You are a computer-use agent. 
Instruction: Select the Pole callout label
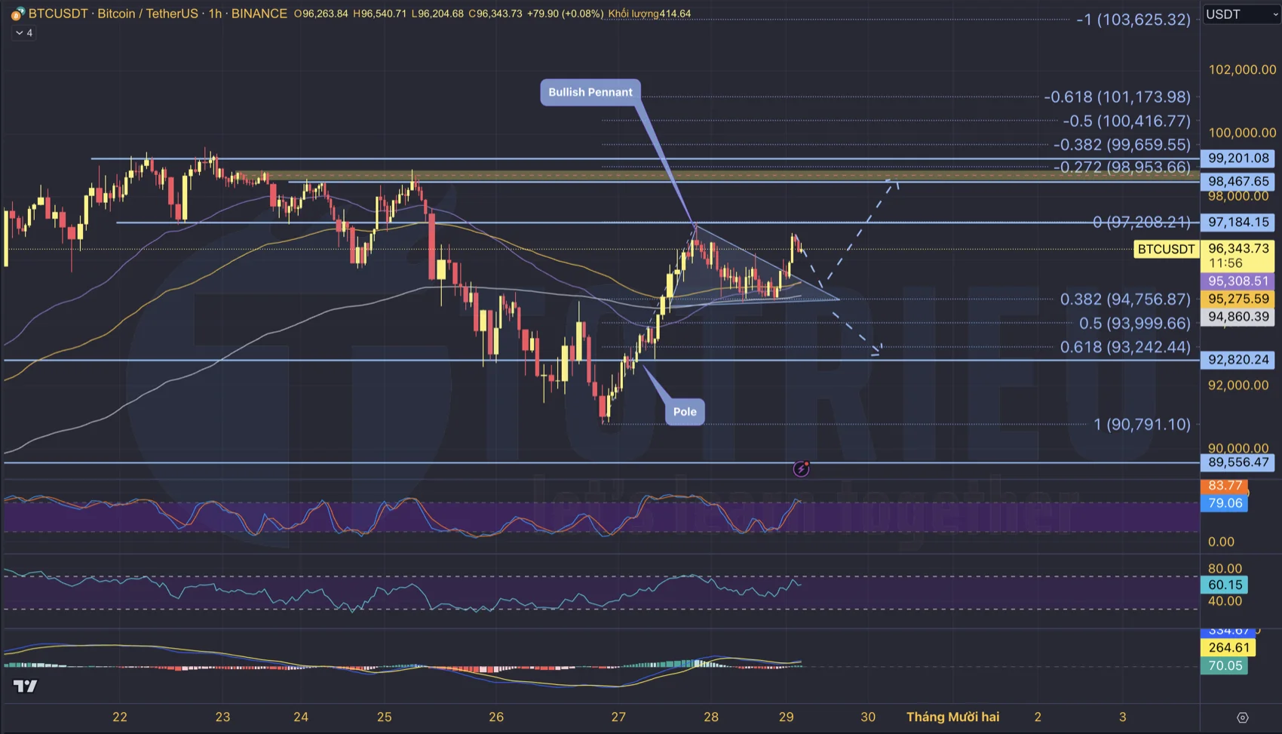[x=685, y=412]
